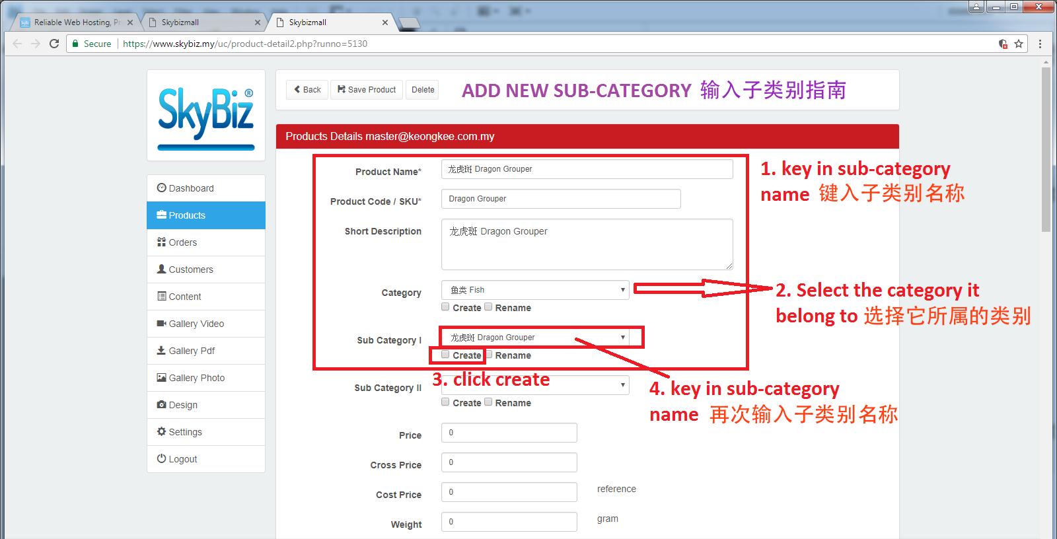
Task: Open Gallery Video from sidebar menu
Action: (x=206, y=324)
